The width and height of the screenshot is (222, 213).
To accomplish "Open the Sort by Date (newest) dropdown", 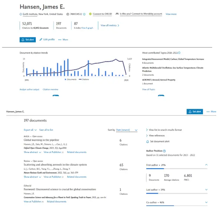I will [x=127, y=130].
